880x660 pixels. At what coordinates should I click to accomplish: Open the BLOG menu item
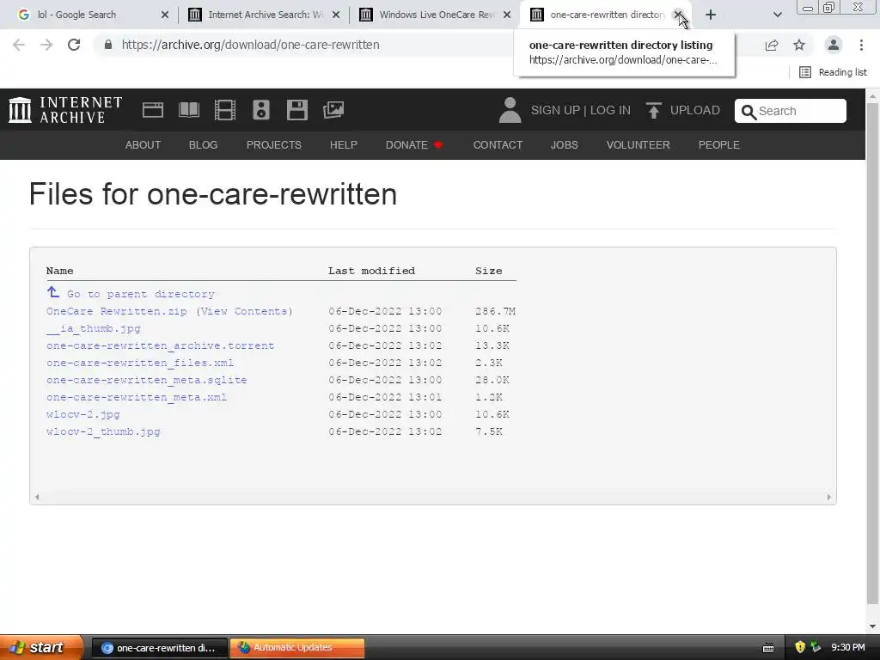click(203, 144)
